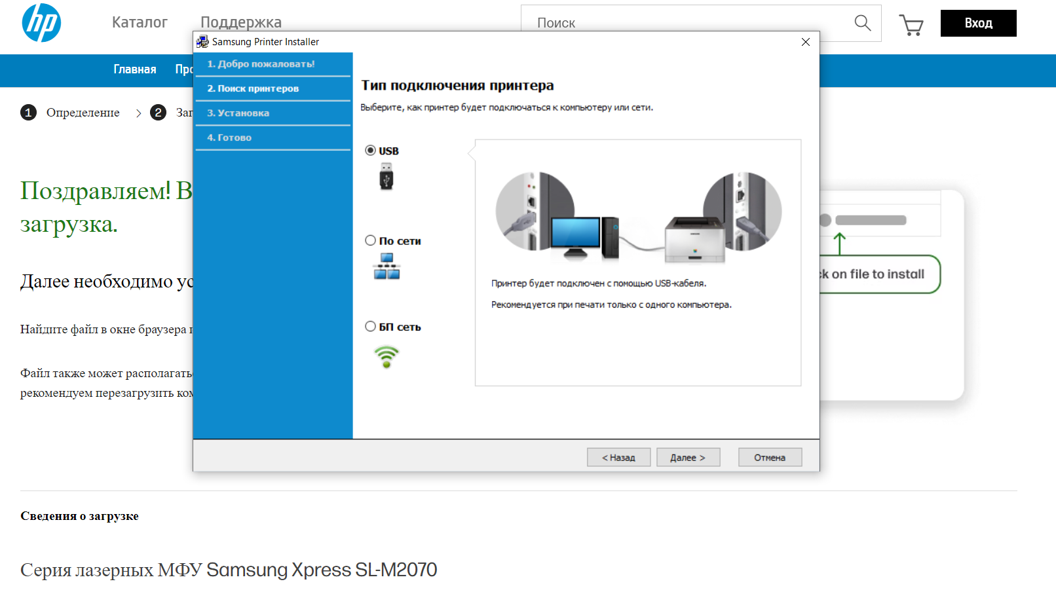The width and height of the screenshot is (1056, 609).
Task: Click the HP logo in page header
Action: [x=41, y=23]
